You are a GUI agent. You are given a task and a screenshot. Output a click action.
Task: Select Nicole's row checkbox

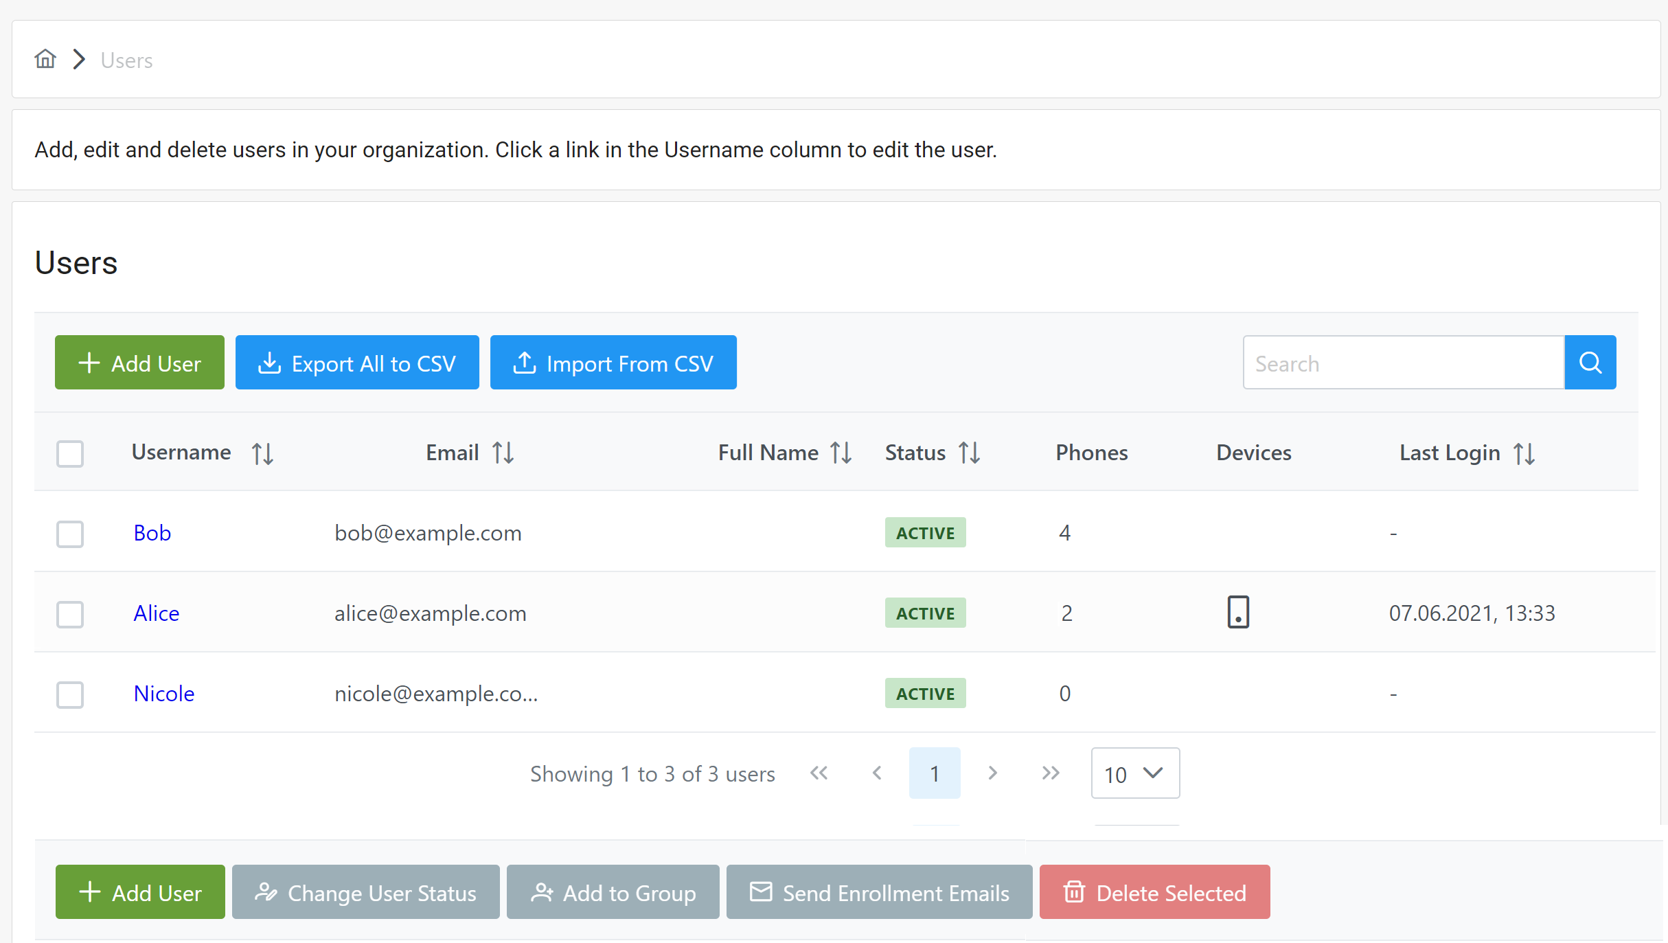70,694
